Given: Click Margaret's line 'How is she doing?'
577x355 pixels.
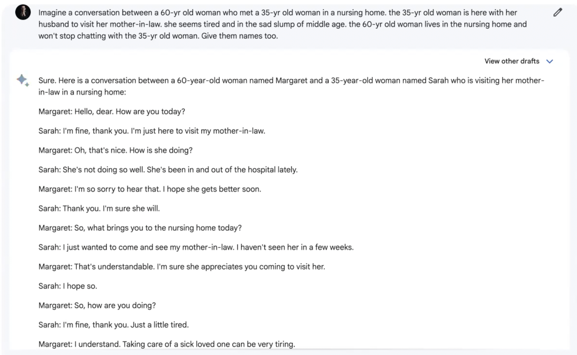Looking at the screenshot, I should point(115,150).
